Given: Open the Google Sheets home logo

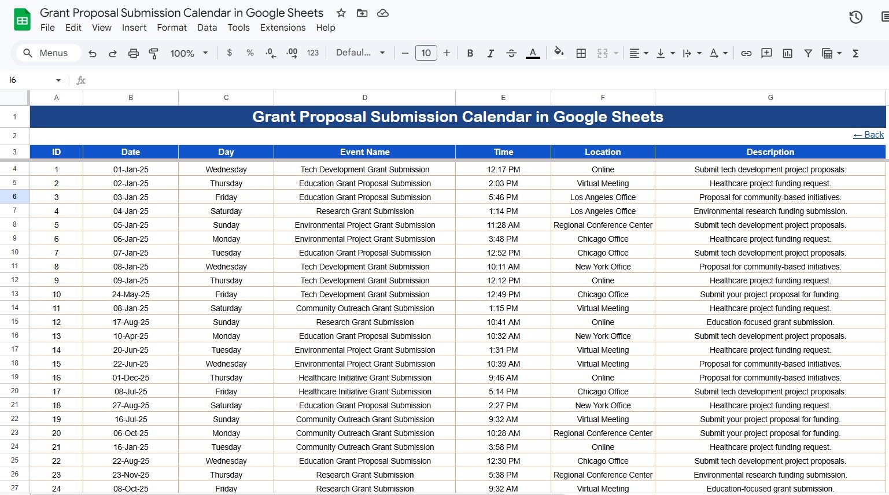Looking at the screenshot, I should (22, 20).
